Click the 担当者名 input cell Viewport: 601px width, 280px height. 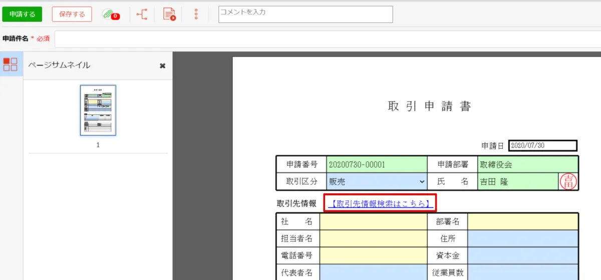(373, 238)
